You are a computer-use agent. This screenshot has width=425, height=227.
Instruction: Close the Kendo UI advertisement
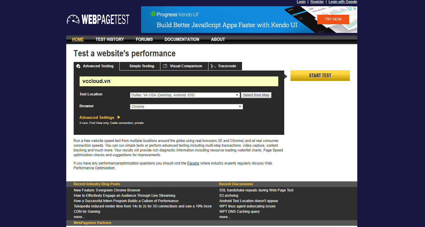point(355,9)
